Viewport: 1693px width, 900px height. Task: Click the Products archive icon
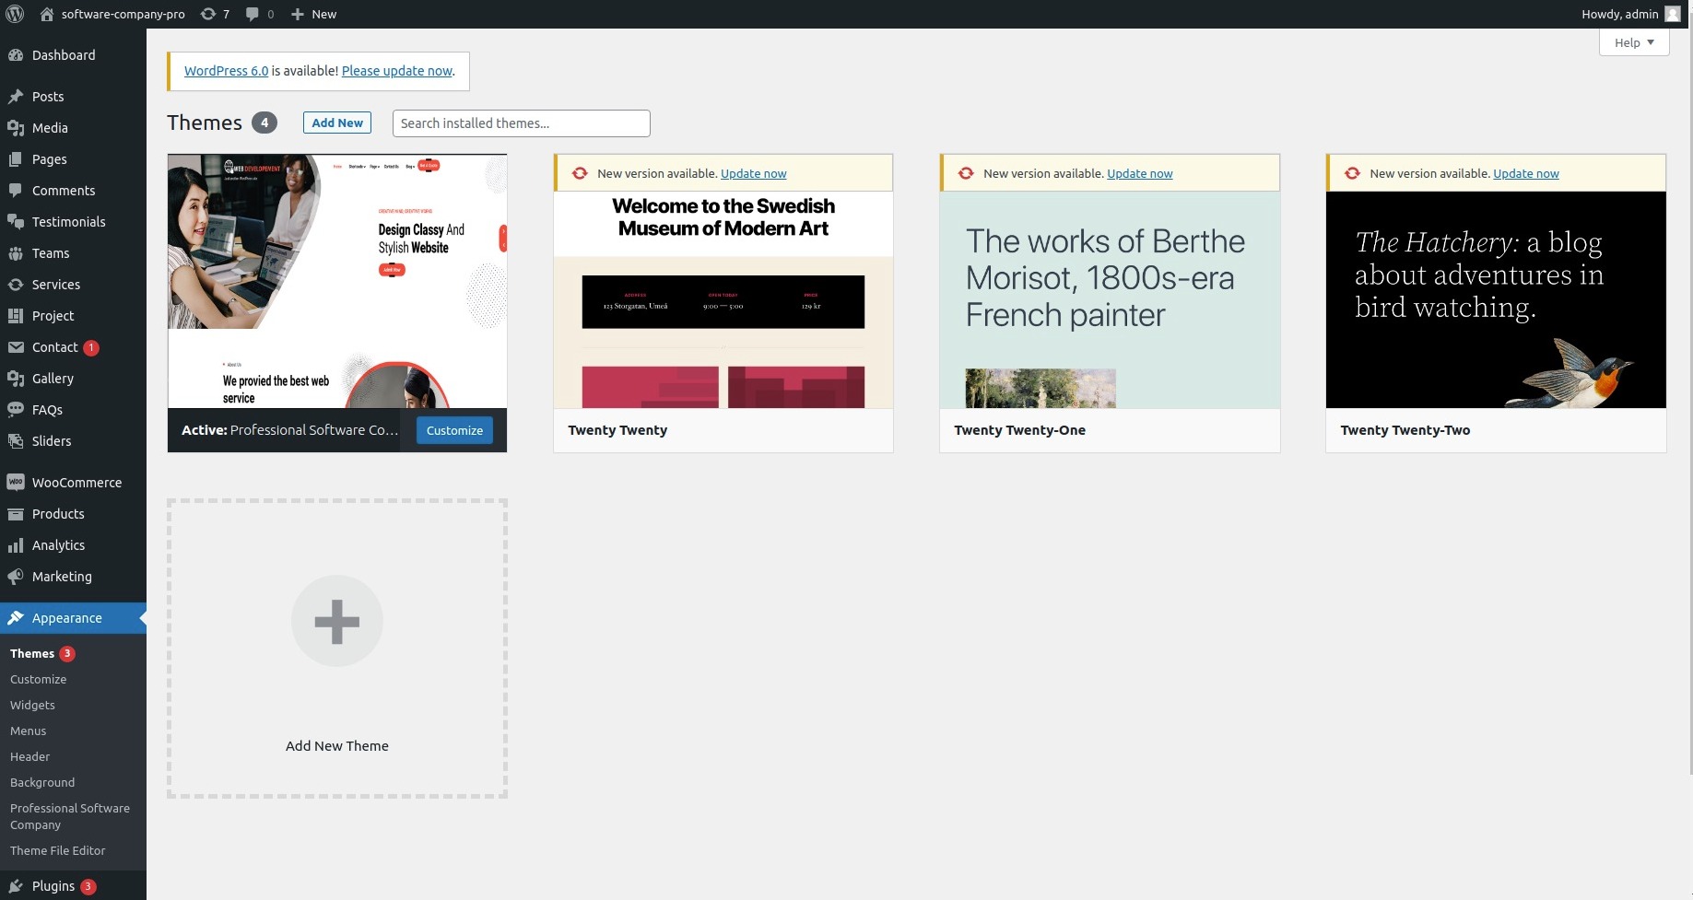(16, 514)
